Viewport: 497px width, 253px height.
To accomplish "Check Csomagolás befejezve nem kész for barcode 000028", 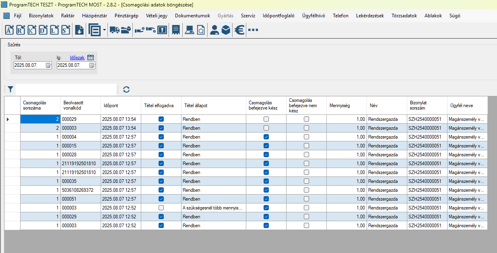I will click(306, 155).
